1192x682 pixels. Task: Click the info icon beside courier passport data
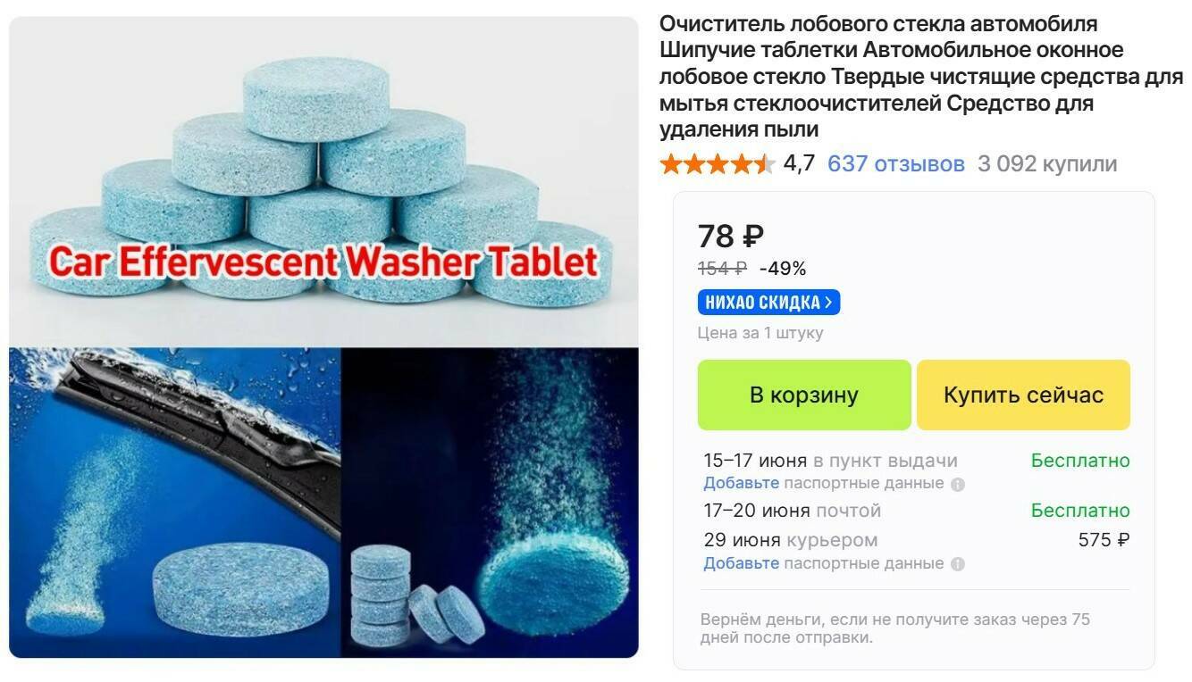[958, 564]
